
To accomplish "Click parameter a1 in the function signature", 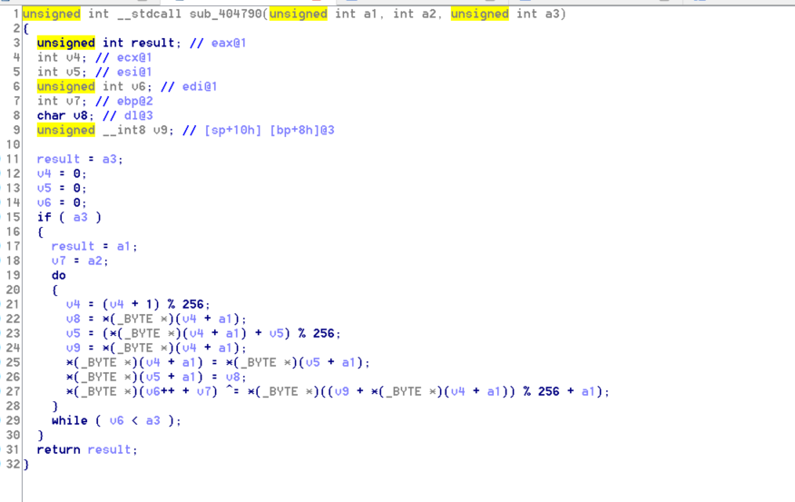I will [370, 15].
